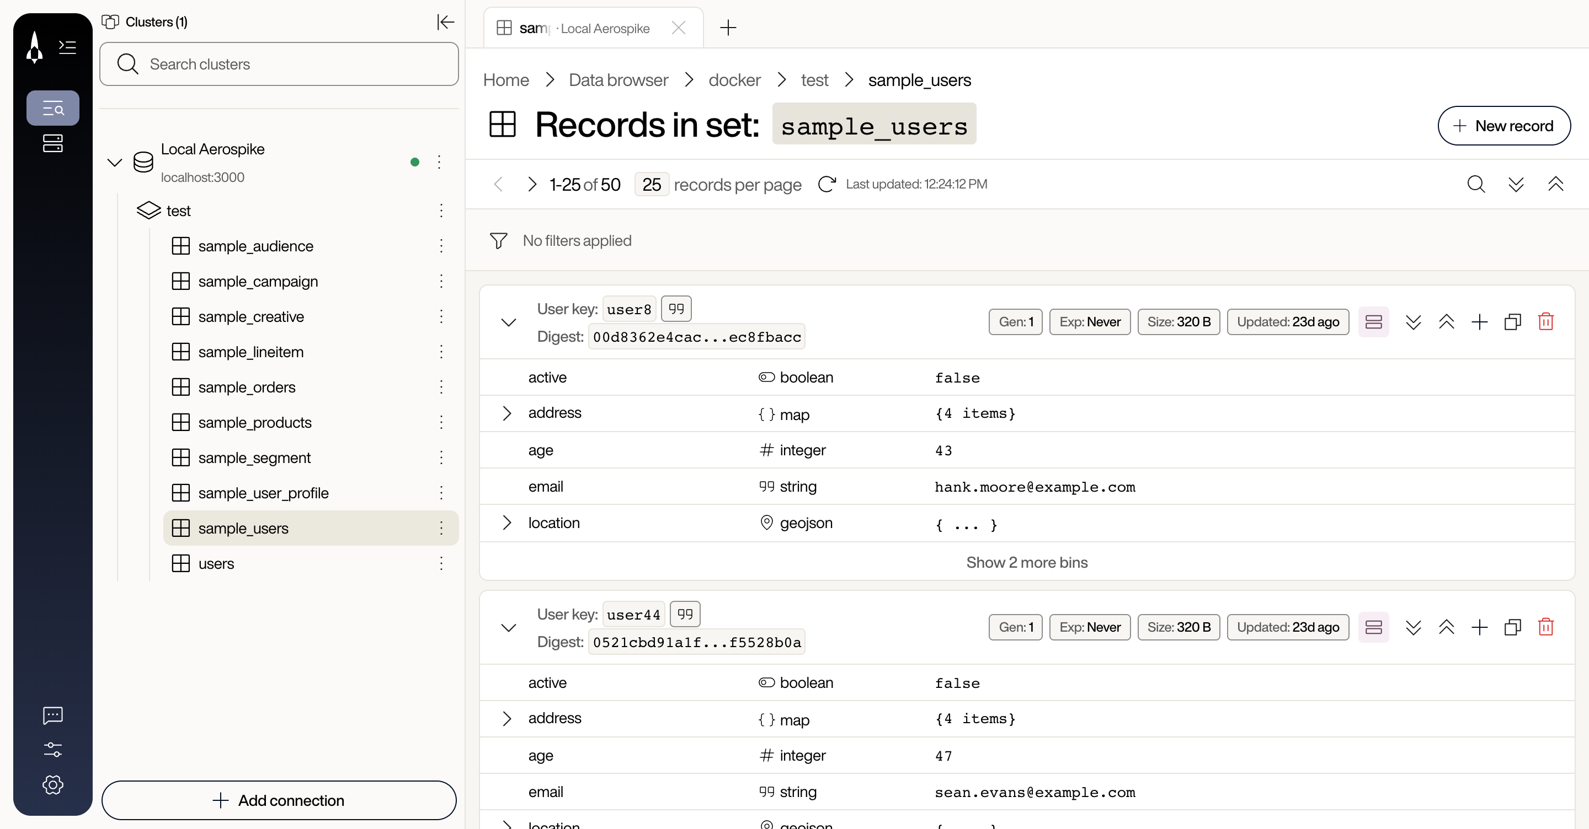The height and width of the screenshot is (829, 1589).
Task: Open sample_user_profile set
Action: (x=263, y=493)
